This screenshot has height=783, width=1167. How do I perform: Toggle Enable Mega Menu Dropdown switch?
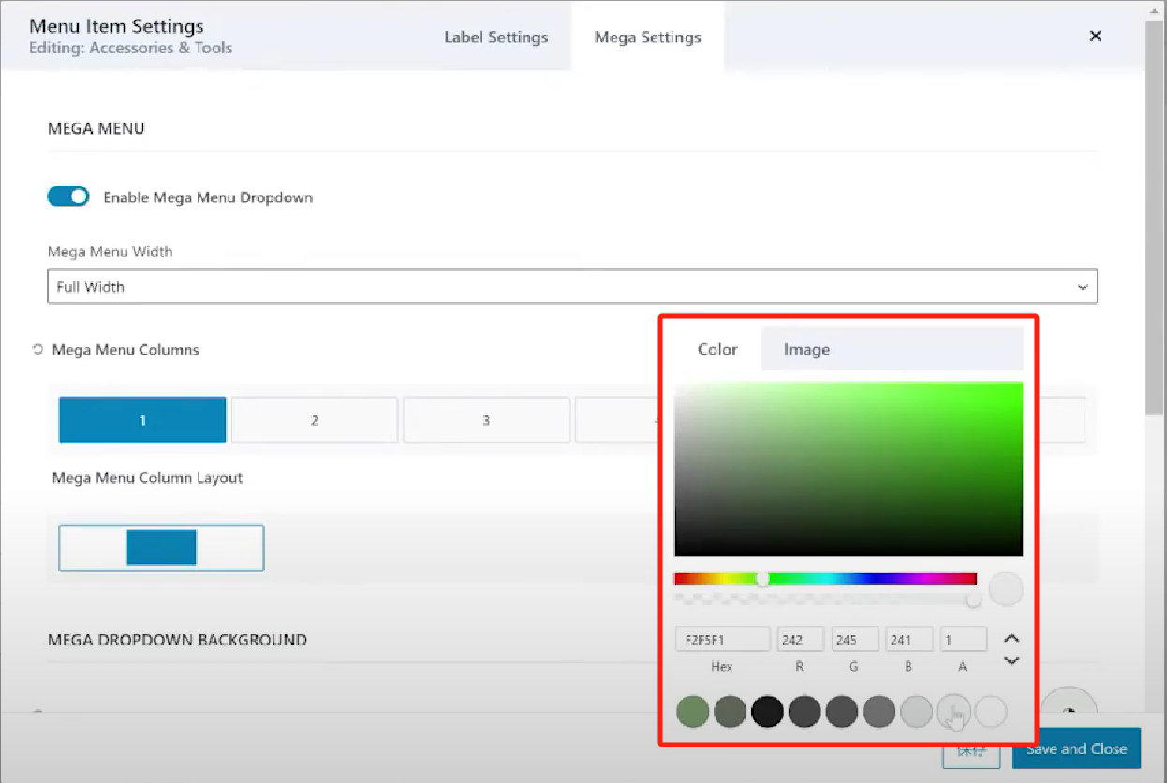(x=68, y=196)
